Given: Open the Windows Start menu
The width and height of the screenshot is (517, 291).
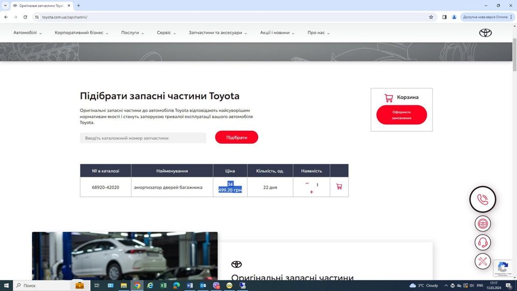Looking at the screenshot, I should 6,285.
